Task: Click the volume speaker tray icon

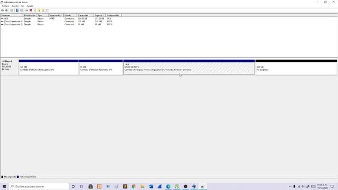Action: pos(303,186)
